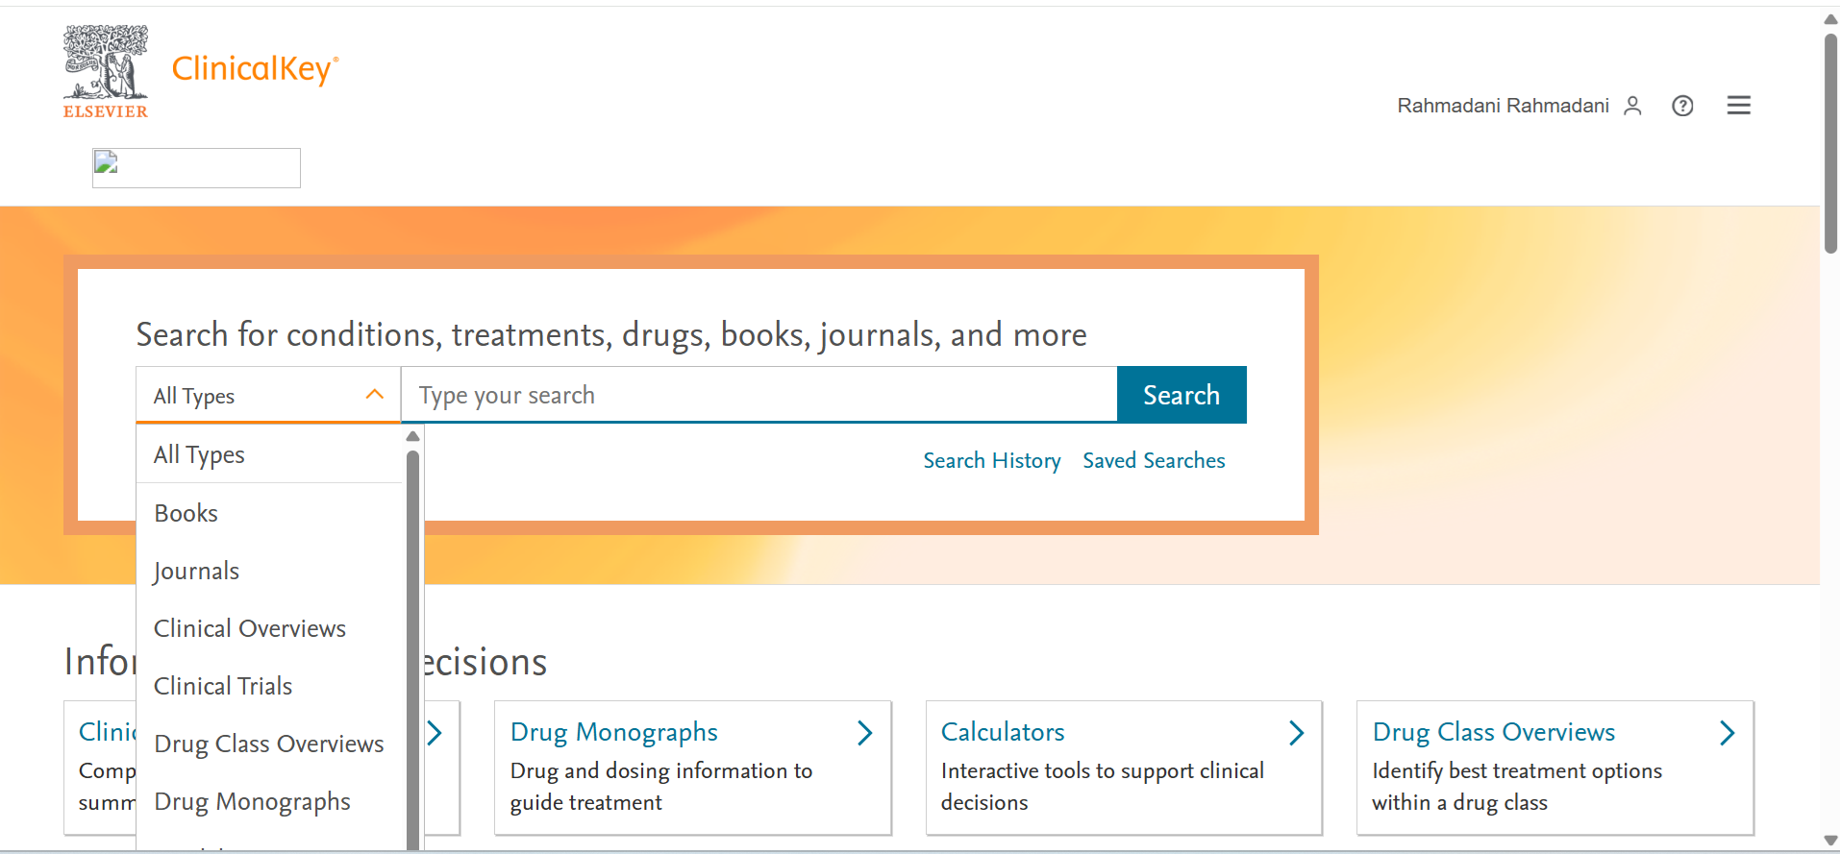1840x854 pixels.
Task: Click the Drug Monographs card chevron arrow
Action: coord(864,733)
